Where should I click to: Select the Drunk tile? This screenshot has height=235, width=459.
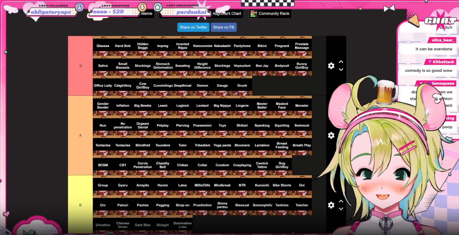point(242,86)
